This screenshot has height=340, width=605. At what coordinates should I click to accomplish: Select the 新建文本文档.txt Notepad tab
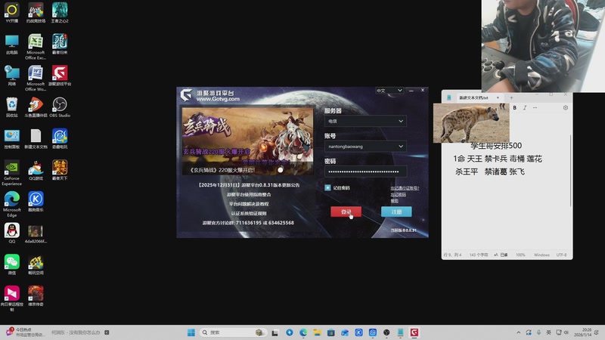(473, 98)
